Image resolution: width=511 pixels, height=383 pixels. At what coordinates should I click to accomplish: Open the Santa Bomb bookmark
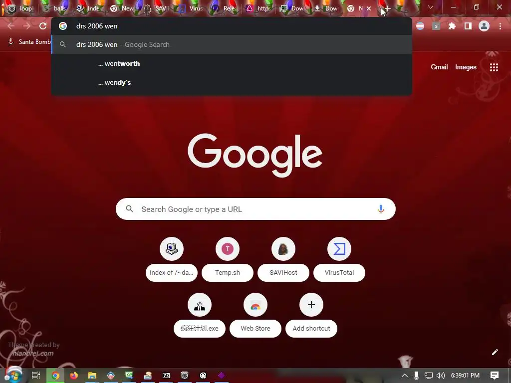pyautogui.click(x=29, y=42)
